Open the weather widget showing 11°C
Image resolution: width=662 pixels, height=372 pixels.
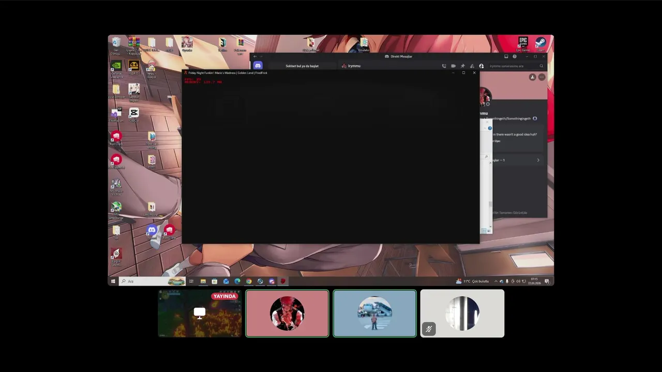(x=472, y=281)
